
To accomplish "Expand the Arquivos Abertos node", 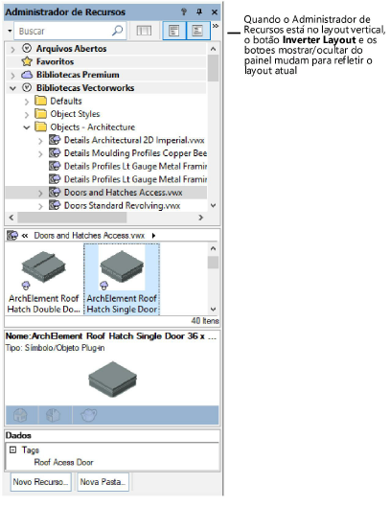I will tap(12, 50).
